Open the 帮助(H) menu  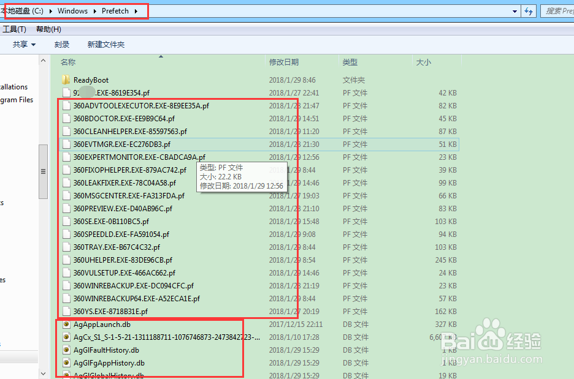(x=48, y=29)
